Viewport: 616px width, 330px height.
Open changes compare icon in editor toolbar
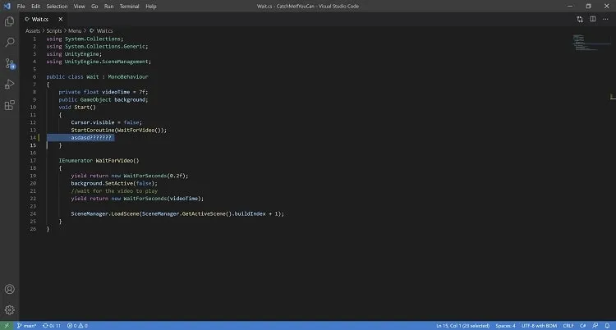[580, 19]
